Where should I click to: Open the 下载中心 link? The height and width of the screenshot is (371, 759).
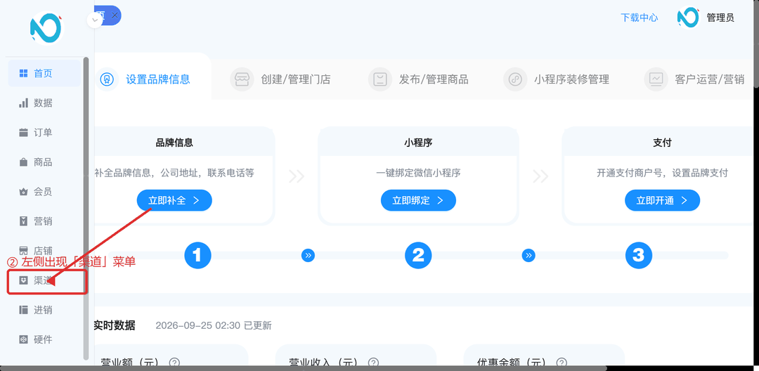pos(639,18)
